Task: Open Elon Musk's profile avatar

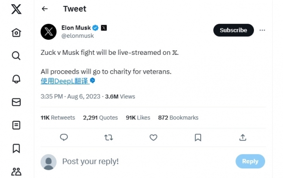Action: pos(48,32)
